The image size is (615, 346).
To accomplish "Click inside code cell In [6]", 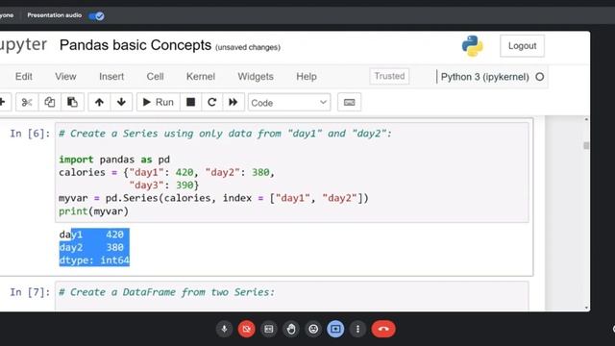I will 292,173.
